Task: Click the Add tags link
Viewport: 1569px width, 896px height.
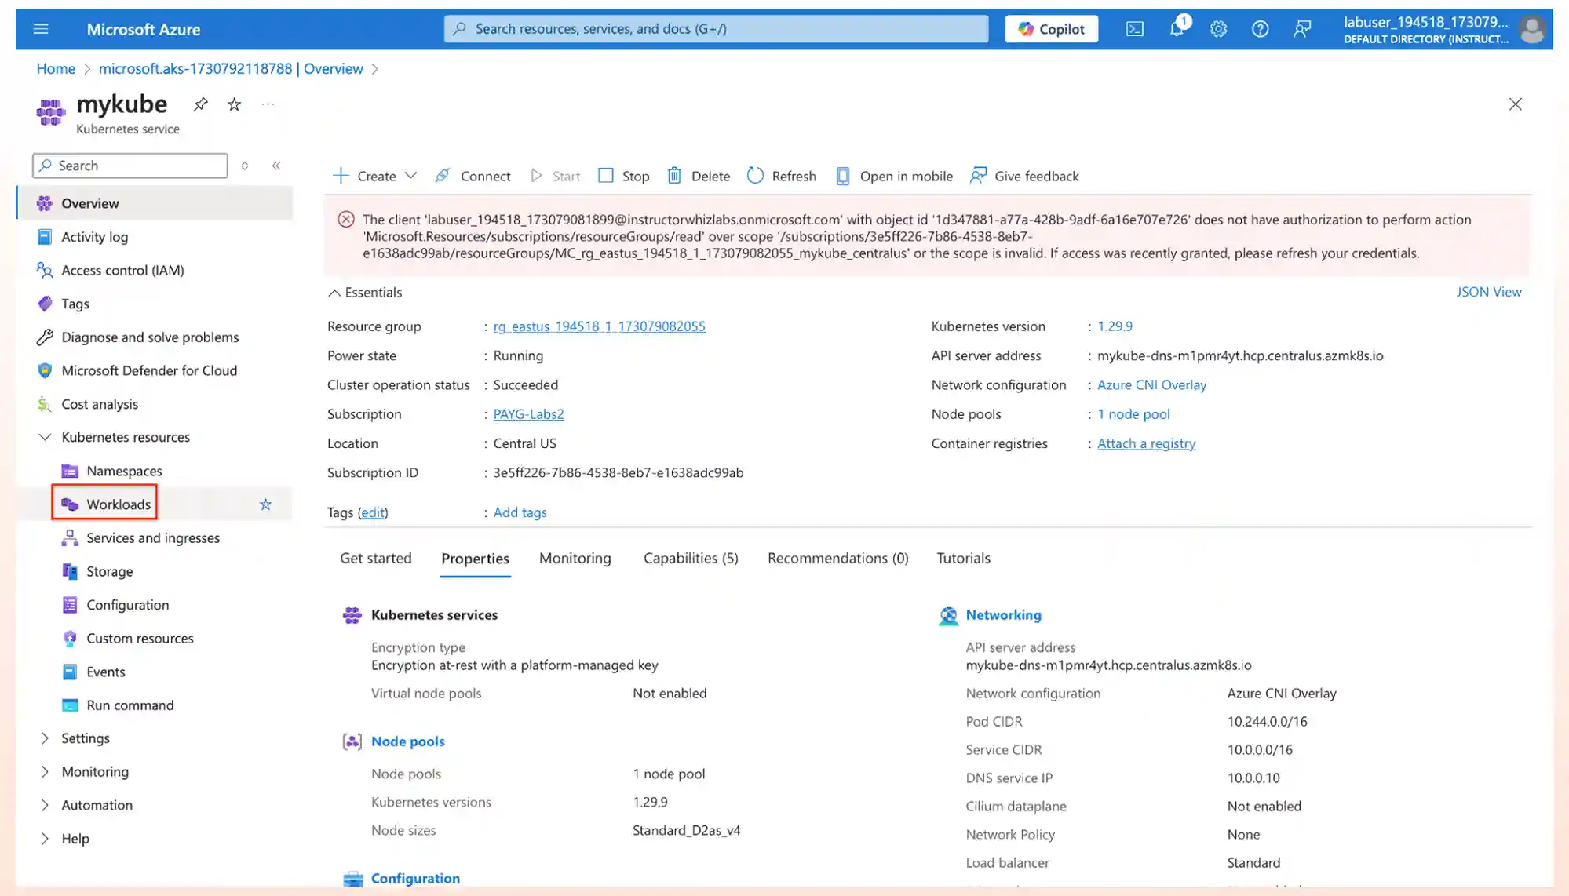Action: point(520,511)
